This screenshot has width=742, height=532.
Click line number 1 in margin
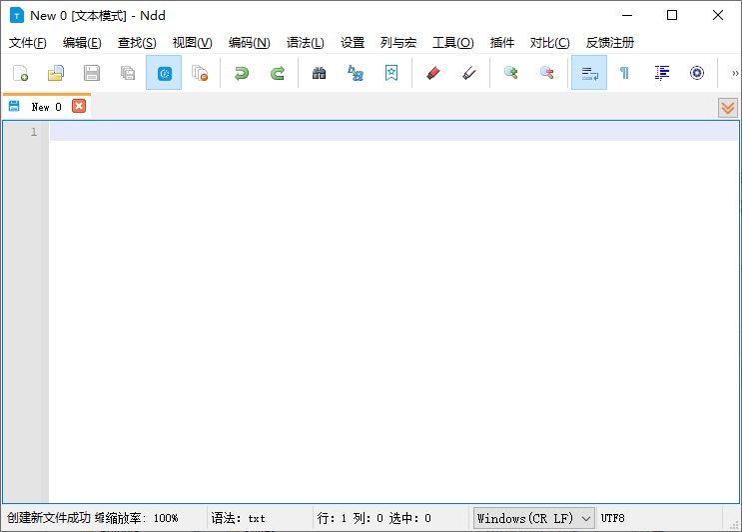pos(34,132)
